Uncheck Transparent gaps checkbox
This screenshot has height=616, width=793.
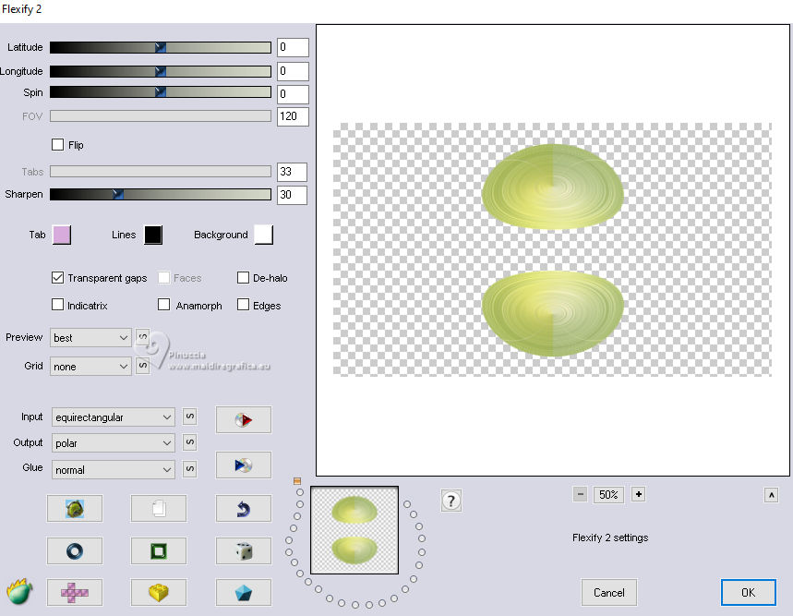(57, 278)
